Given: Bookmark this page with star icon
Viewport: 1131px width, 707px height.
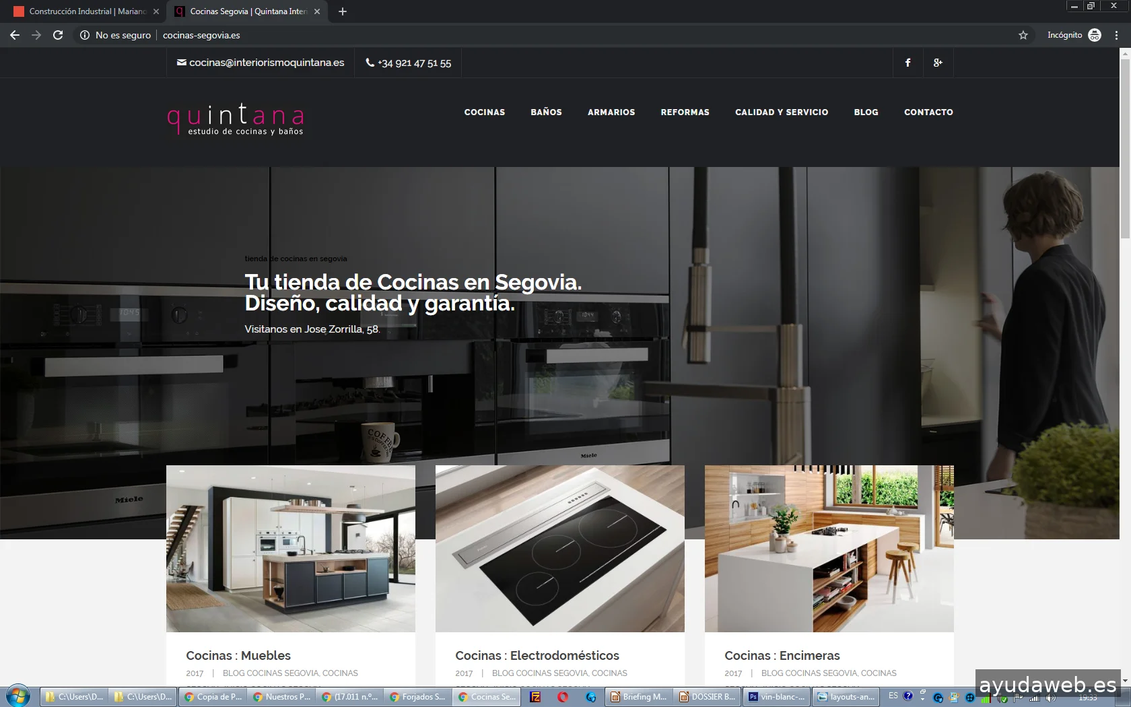Looking at the screenshot, I should (x=1023, y=35).
